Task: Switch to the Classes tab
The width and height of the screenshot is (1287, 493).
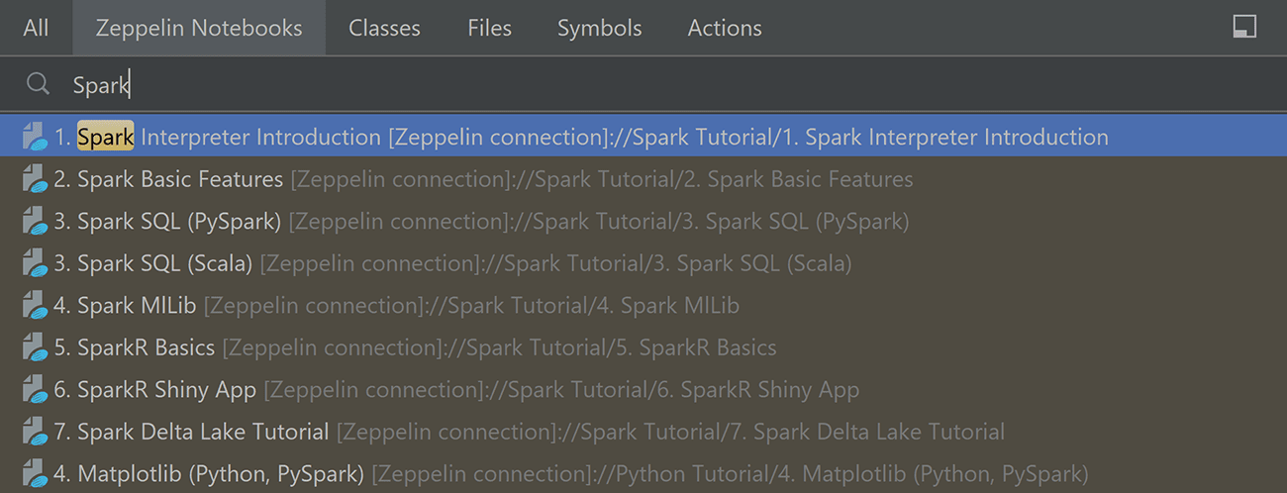Action: point(384,28)
